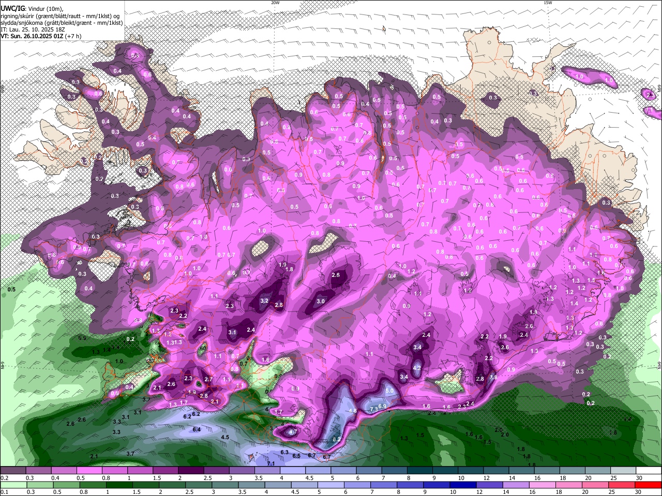Click the 'rigning/skúrir' legend description line
The image size is (662, 496).
click(60, 16)
